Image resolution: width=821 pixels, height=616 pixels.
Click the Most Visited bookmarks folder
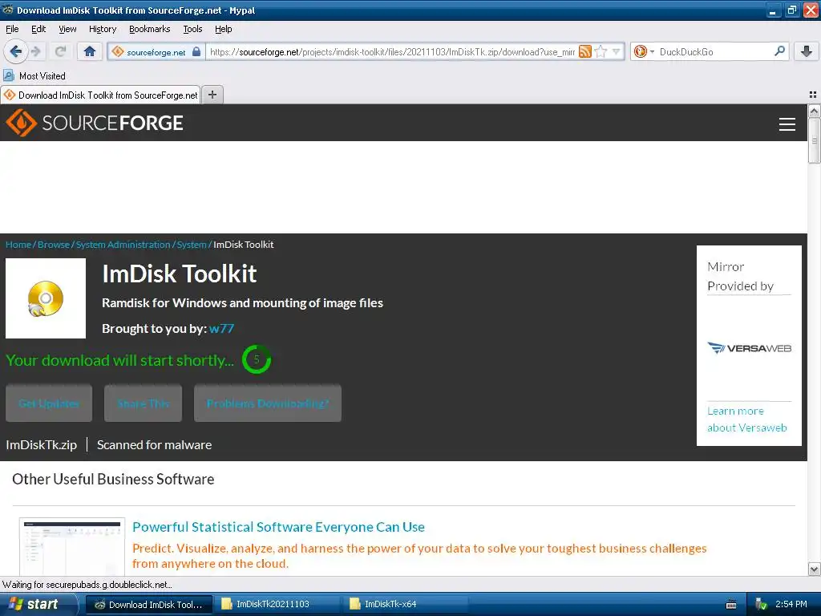pos(34,76)
